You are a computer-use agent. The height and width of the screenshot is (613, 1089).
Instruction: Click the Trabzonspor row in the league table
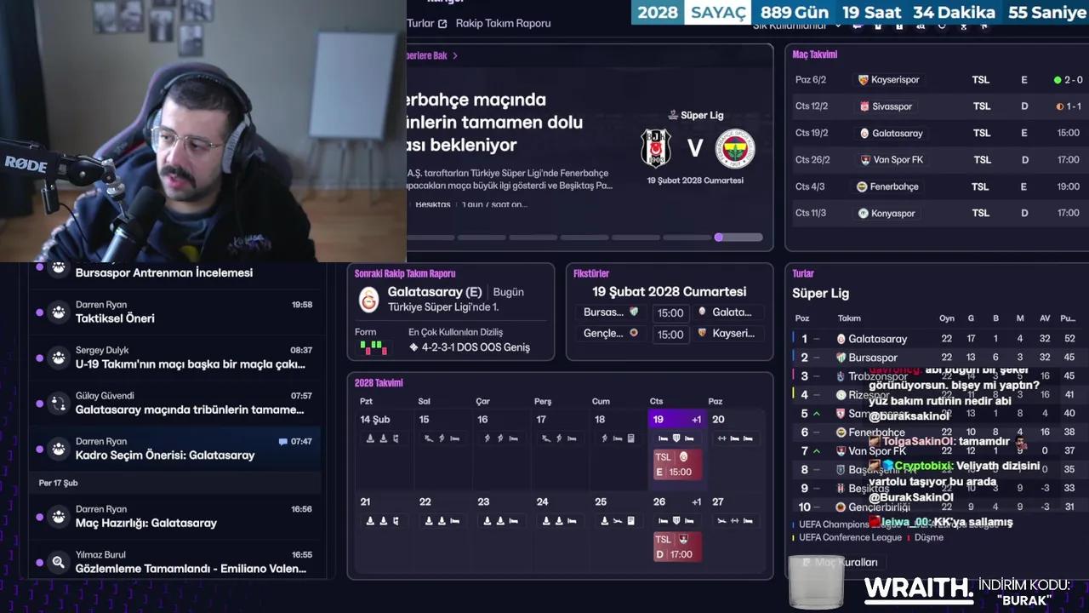[x=938, y=376]
